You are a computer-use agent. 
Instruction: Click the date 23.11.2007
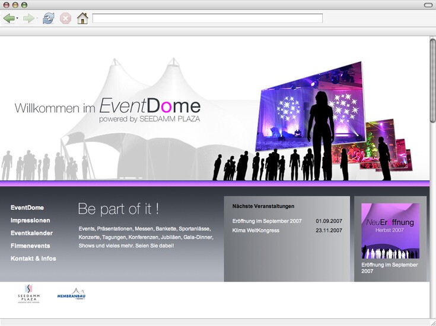[x=329, y=230]
